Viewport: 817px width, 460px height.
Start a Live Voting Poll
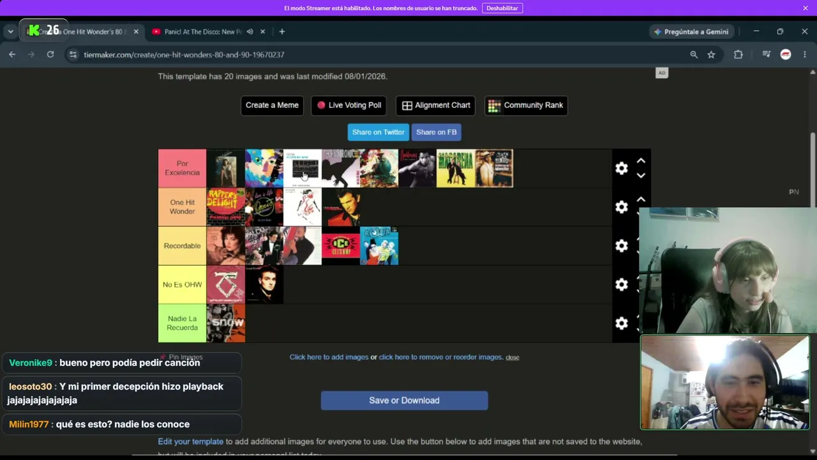coord(349,105)
